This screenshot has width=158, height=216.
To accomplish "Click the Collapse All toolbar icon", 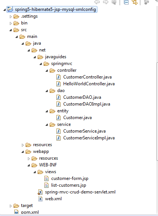I will [126, 2].
